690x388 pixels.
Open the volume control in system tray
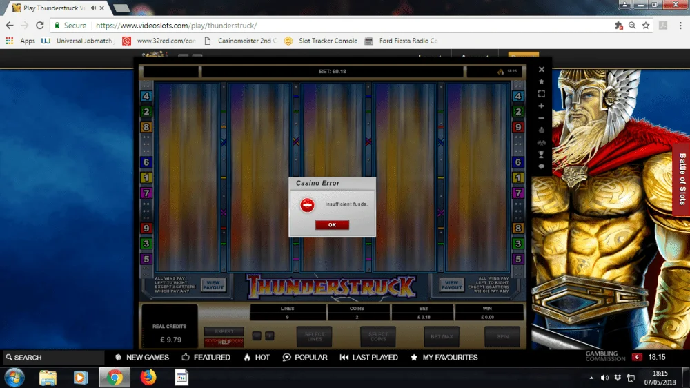604,378
